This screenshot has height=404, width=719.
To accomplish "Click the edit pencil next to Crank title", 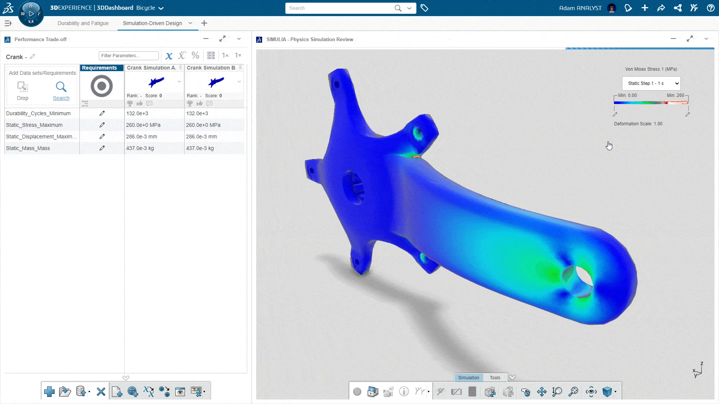I will pyautogui.click(x=32, y=56).
